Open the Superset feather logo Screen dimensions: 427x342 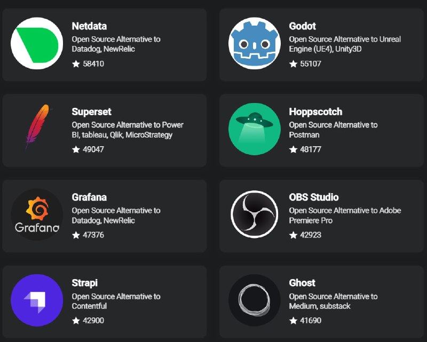click(37, 128)
